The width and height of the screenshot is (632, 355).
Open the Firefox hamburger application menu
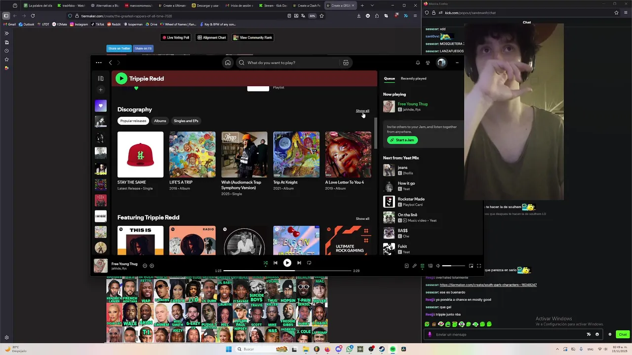click(x=415, y=16)
